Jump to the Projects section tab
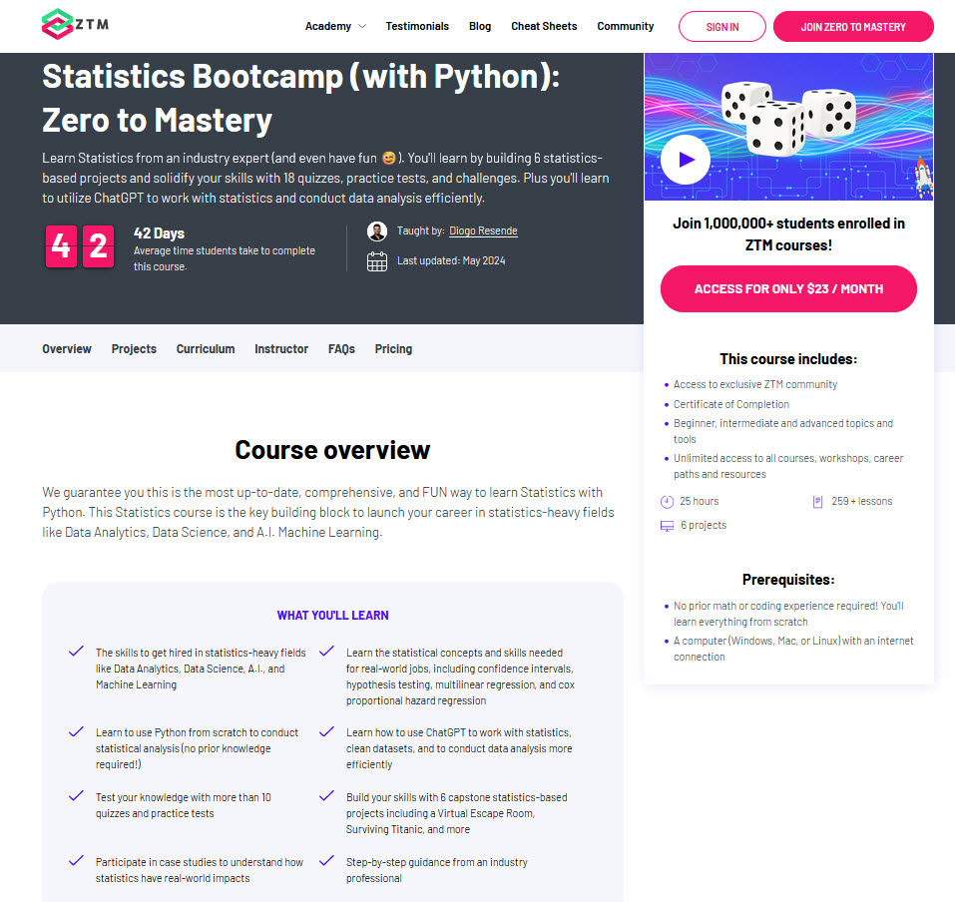The width and height of the screenshot is (955, 902). click(x=134, y=349)
